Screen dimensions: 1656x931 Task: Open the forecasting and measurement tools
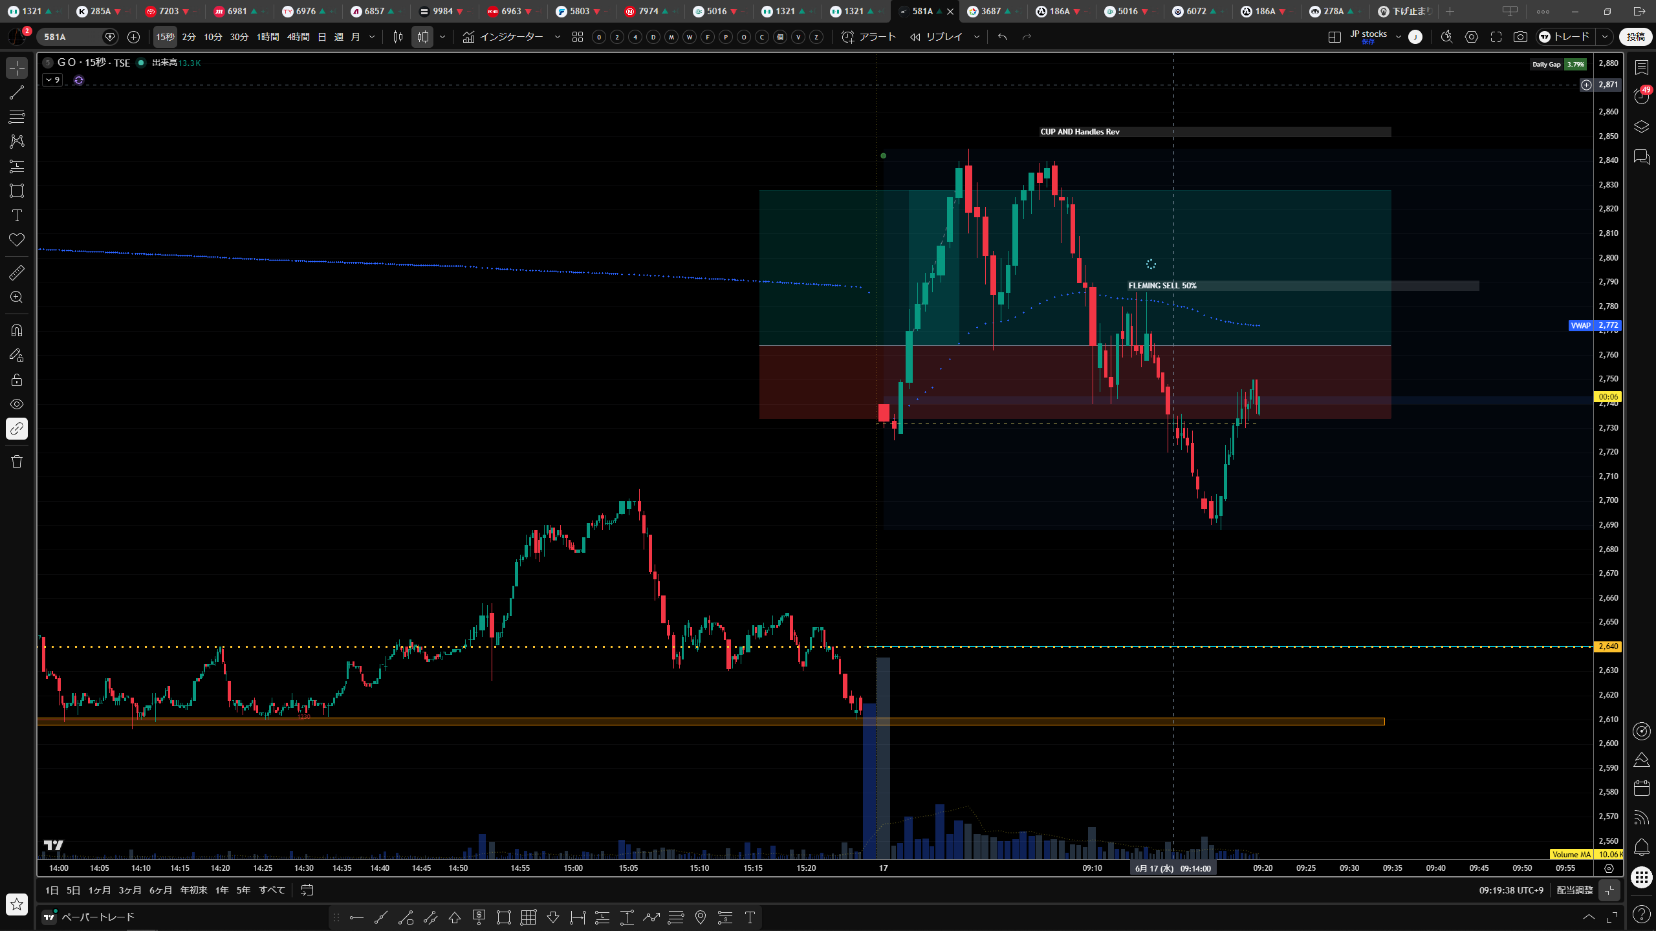17,166
